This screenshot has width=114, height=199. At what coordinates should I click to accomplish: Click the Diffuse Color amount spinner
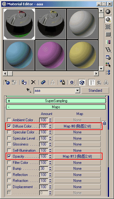[x=50, y=126]
